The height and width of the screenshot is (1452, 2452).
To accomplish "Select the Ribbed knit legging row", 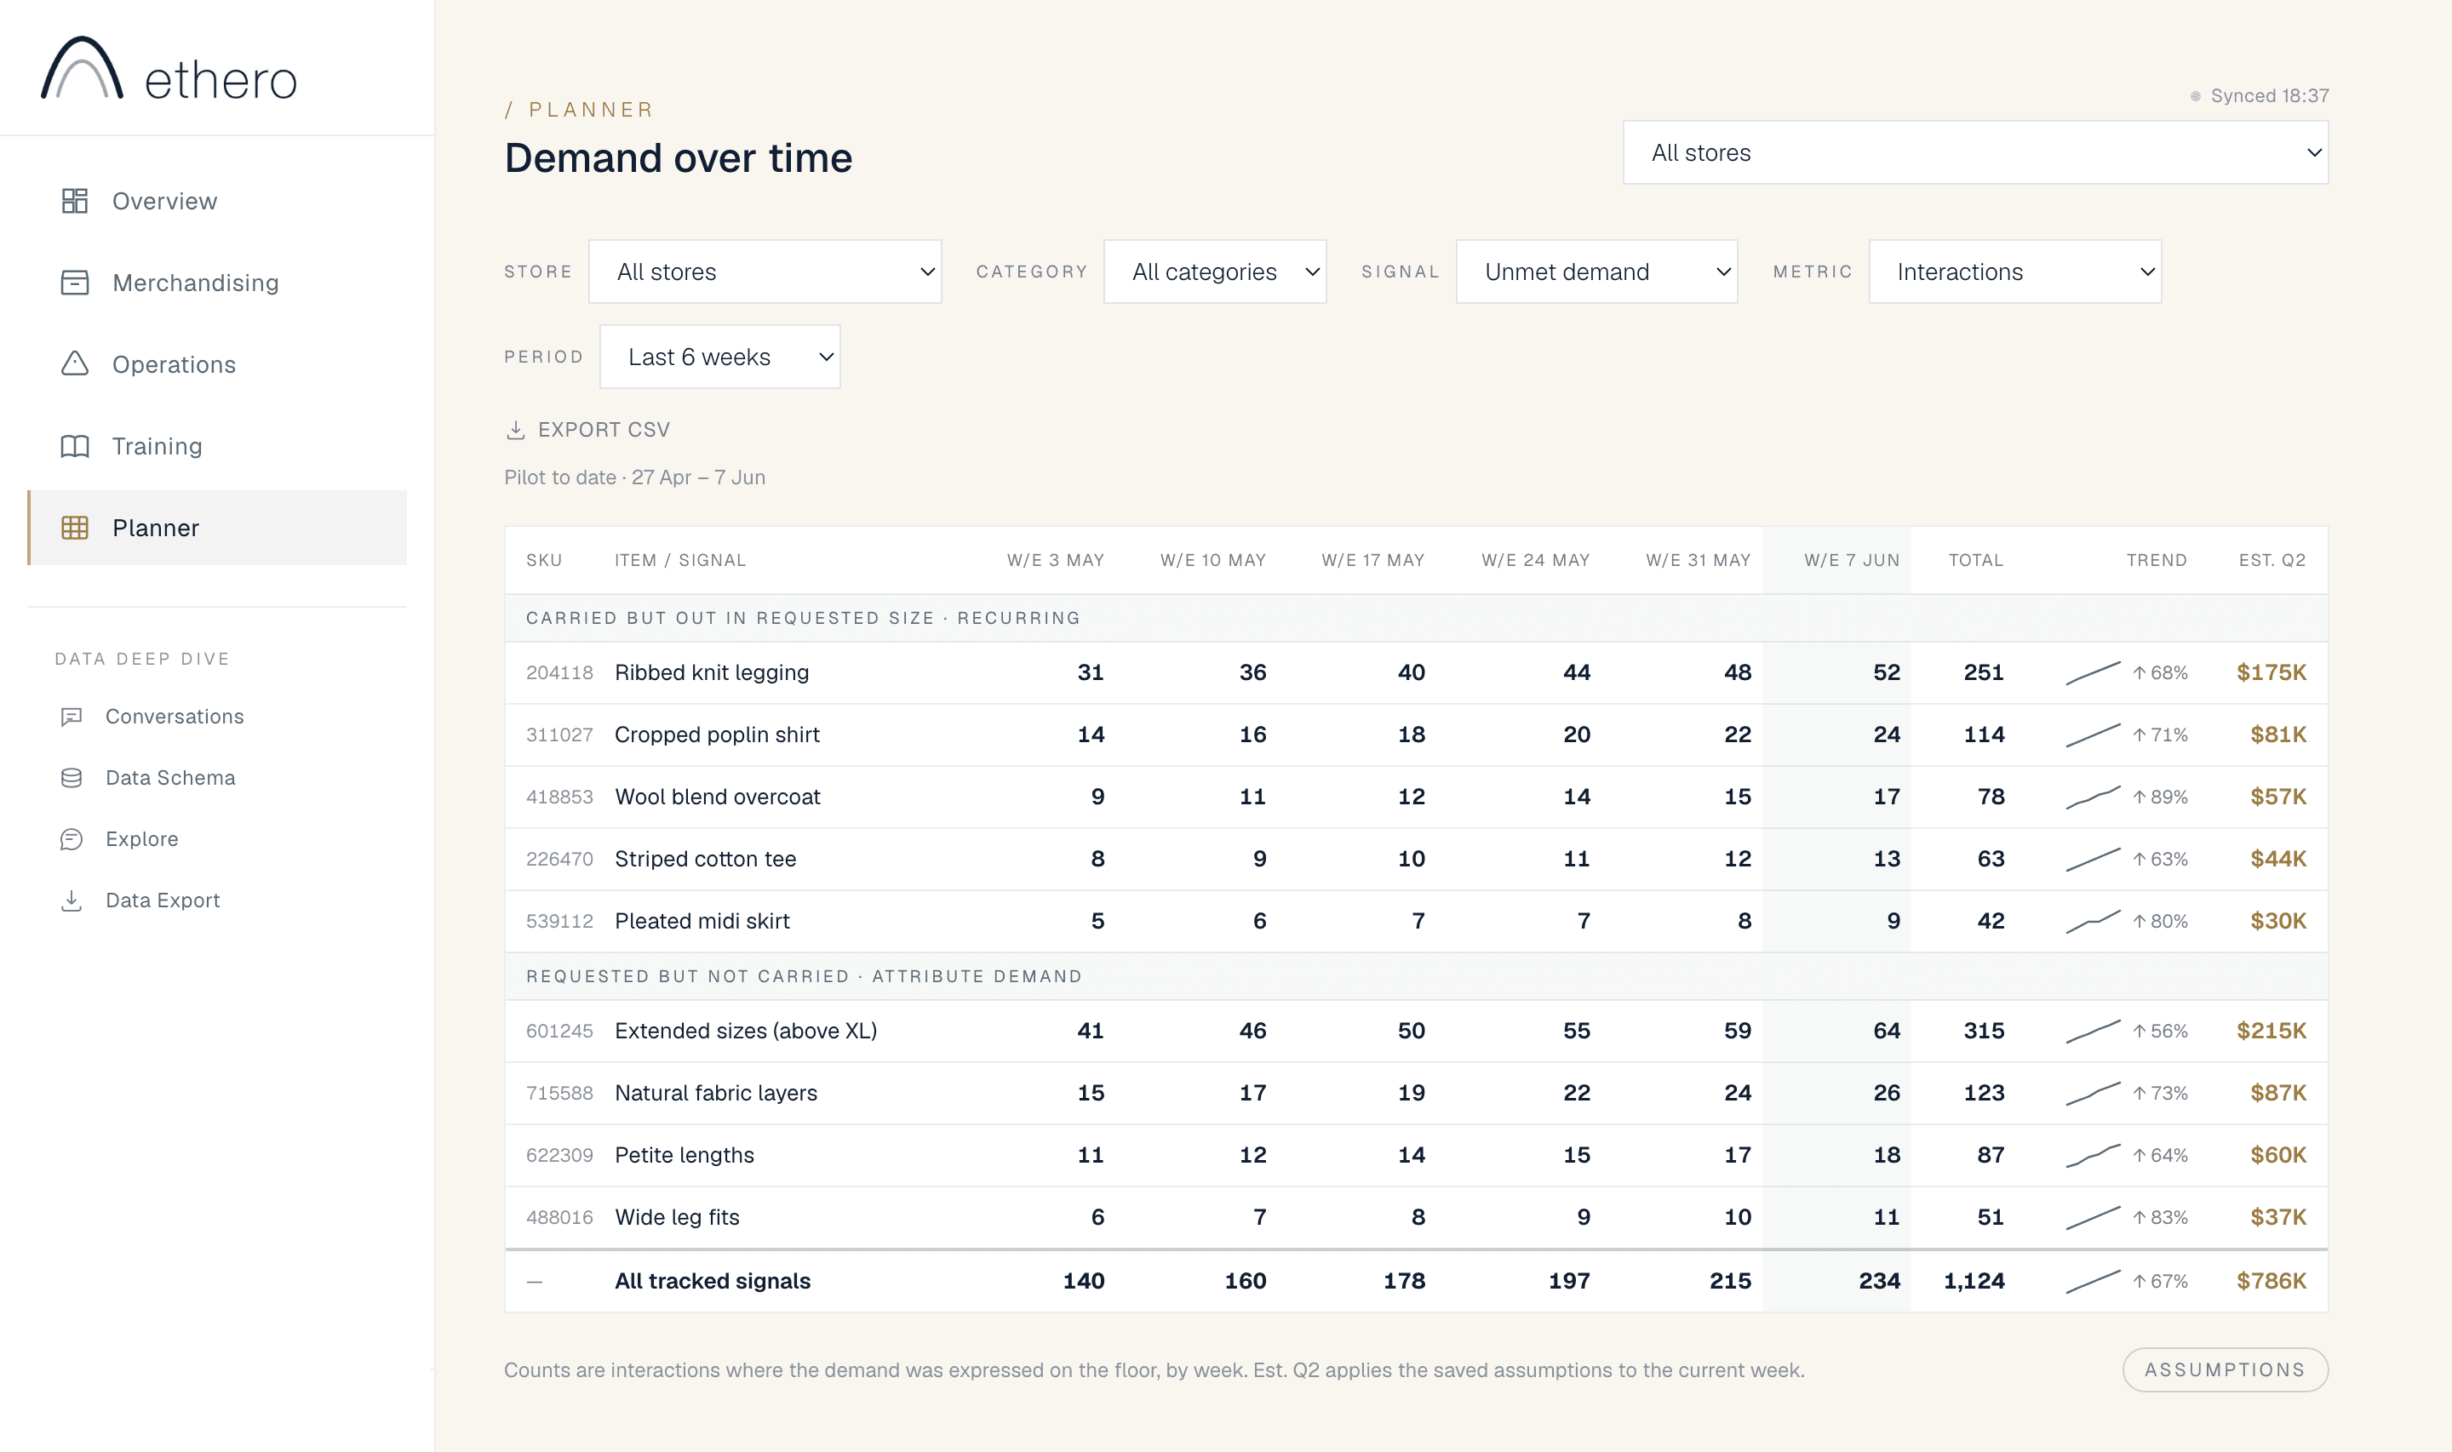I will click(x=1416, y=673).
